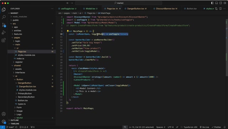
Task: Open Manage gear icon
Action: [4, 122]
